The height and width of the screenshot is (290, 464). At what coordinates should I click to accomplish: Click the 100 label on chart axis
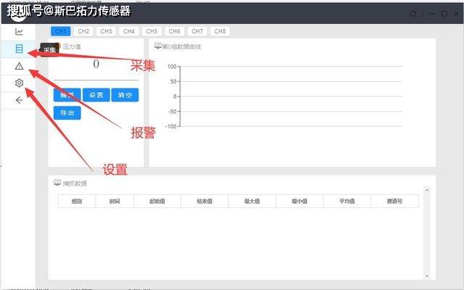(x=172, y=67)
